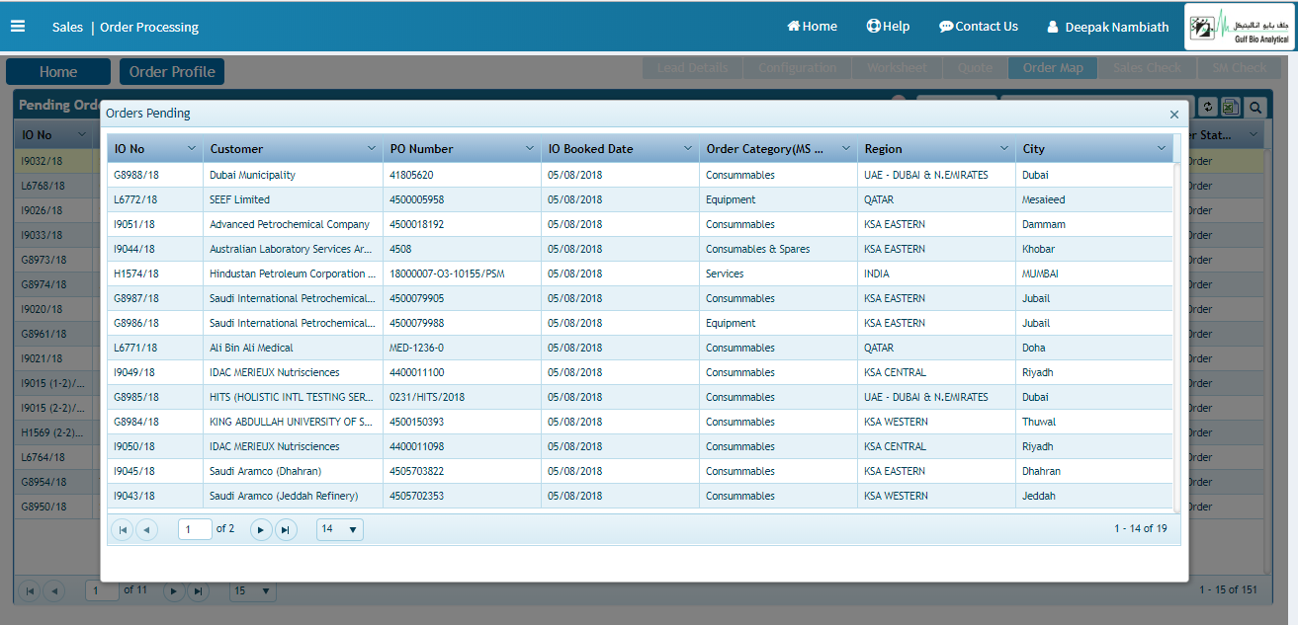Go to last page in dialog pager
Image resolution: width=1298 pixels, height=625 pixels.
pyautogui.click(x=286, y=530)
